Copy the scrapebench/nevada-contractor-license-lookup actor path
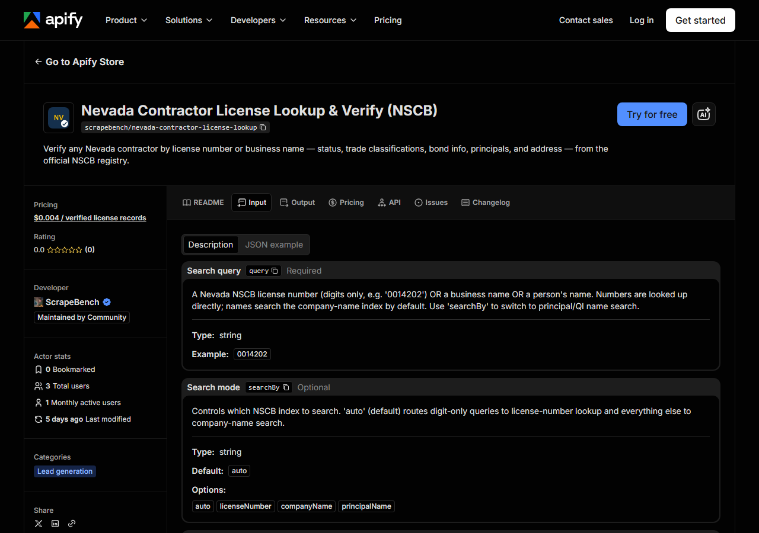This screenshot has width=759, height=533. pos(263,127)
